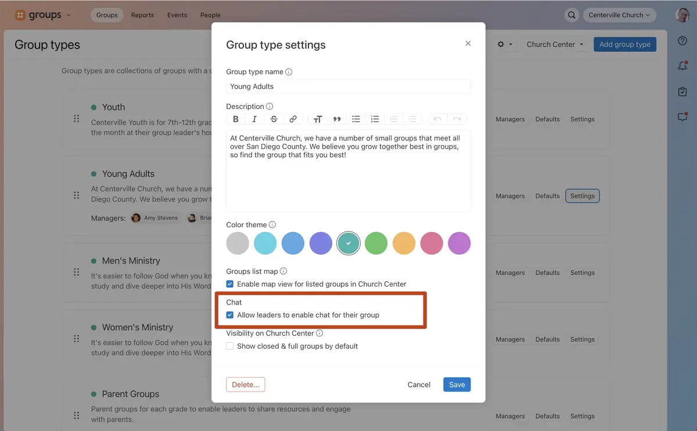Grab the drag handle for Youth group type

point(76,118)
